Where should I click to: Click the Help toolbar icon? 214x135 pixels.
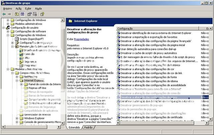(x=42, y=14)
